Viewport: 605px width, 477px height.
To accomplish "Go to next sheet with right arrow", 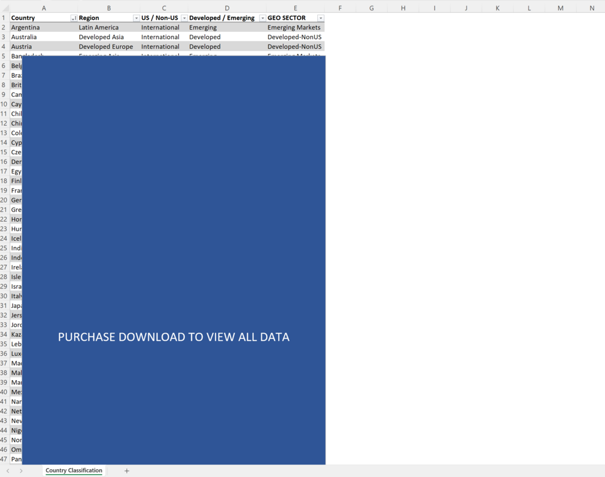I will (x=21, y=471).
